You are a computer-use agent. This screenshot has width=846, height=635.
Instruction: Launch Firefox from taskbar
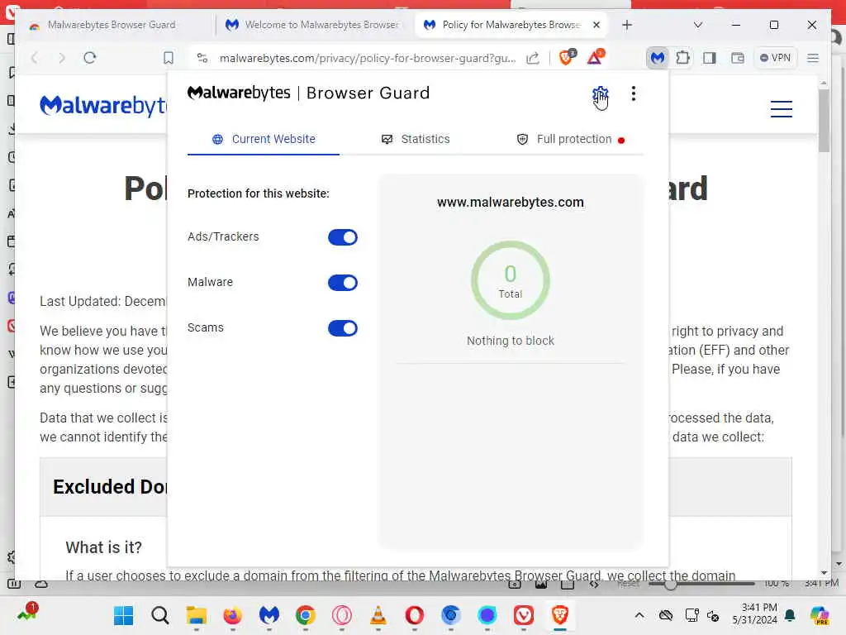[232, 615]
